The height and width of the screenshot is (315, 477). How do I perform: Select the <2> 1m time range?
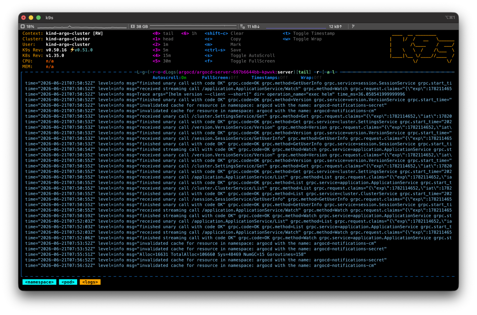160,44
